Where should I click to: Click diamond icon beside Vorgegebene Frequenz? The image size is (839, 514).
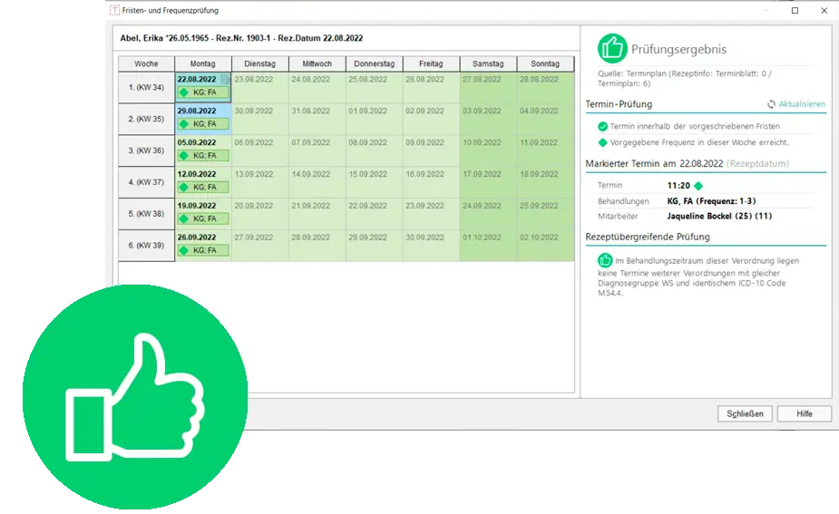pos(603,142)
